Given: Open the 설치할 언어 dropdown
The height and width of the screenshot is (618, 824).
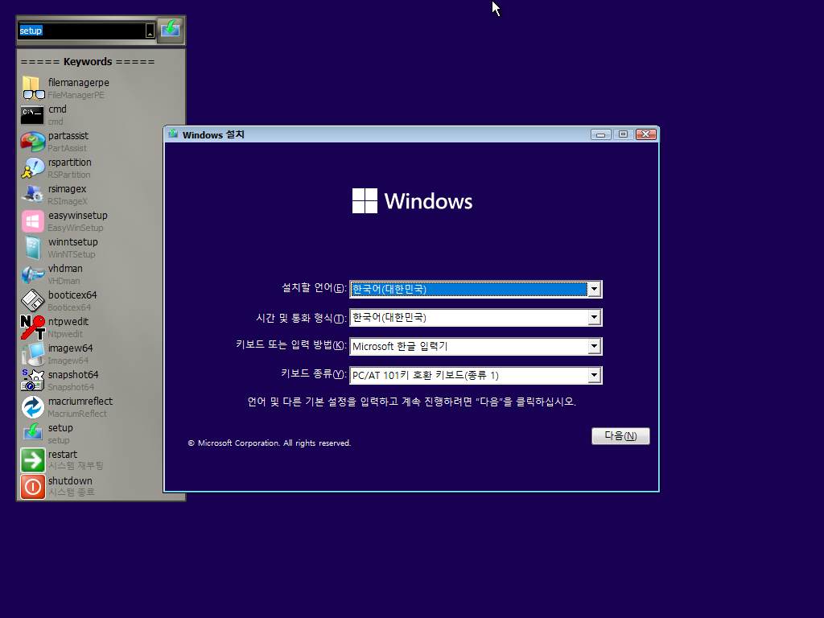Looking at the screenshot, I should coord(594,289).
